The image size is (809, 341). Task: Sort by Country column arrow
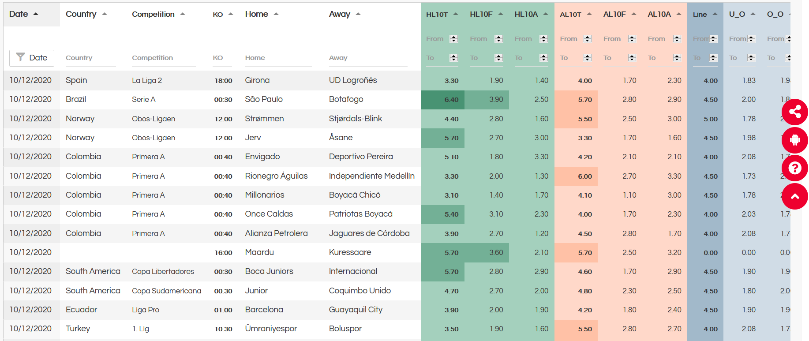[105, 14]
